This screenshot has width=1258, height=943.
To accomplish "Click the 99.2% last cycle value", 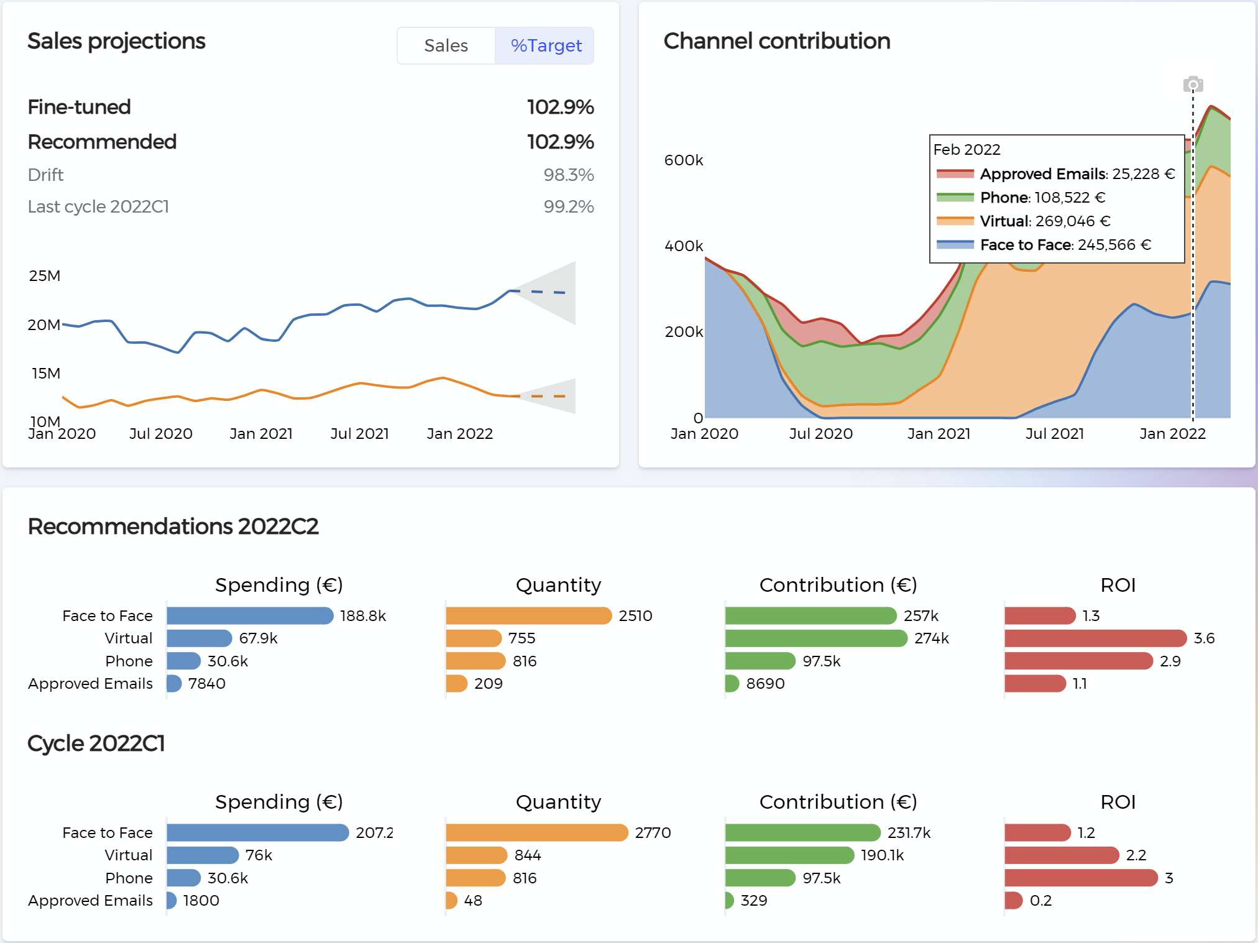I will [x=569, y=206].
